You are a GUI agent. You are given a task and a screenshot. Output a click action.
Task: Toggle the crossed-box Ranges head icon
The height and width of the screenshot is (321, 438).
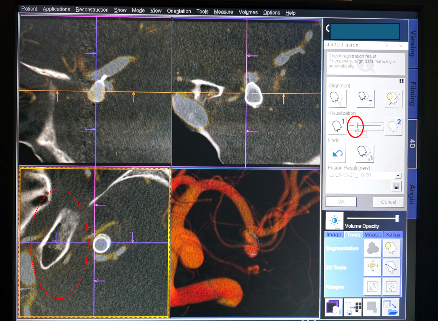click(391, 287)
